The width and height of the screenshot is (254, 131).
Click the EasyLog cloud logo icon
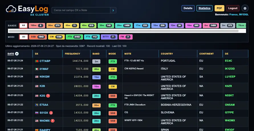(x=11, y=9)
